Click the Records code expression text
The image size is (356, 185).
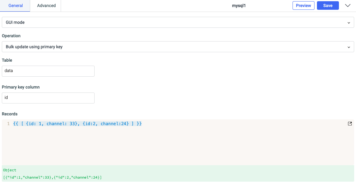77,124
